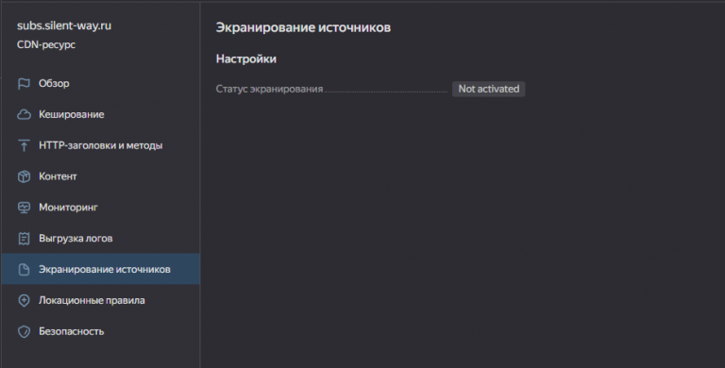The image size is (725, 368).
Task: Open Выгрузка логов section
Action: [x=100, y=239]
